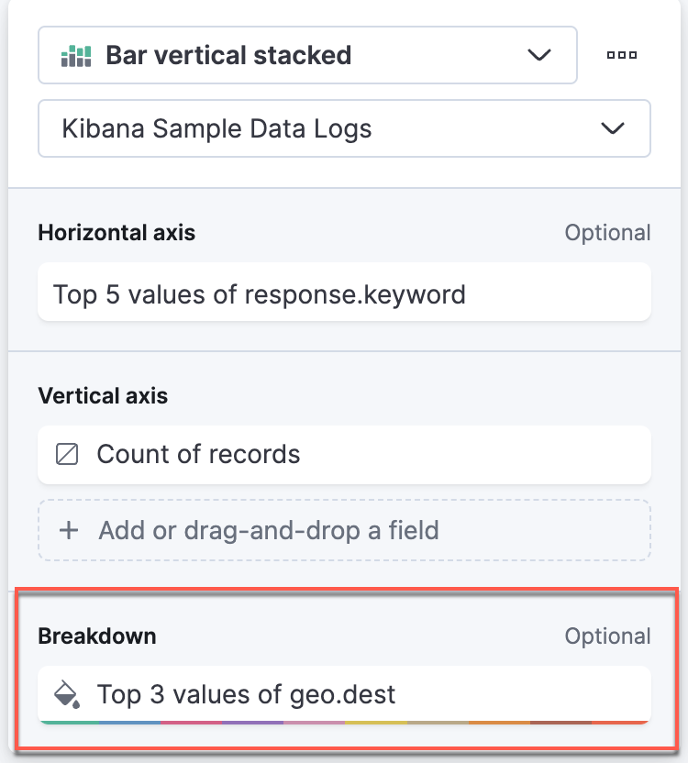This screenshot has width=688, height=763.
Task: Click the Vertical axis section heading
Action: point(104,395)
